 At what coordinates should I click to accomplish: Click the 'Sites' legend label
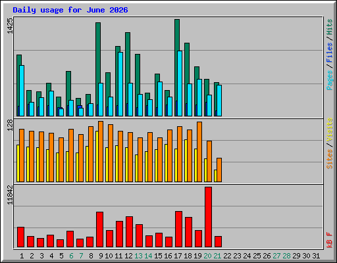tap(330, 159)
